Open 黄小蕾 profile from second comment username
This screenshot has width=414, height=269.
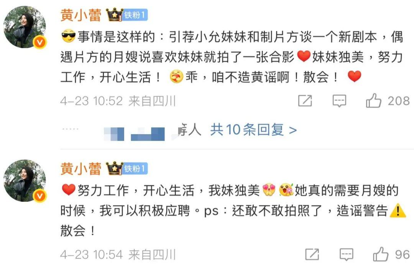click(x=81, y=169)
